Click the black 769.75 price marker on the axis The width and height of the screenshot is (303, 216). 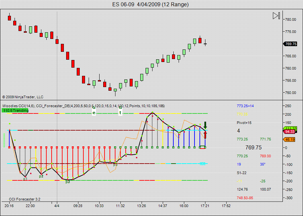point(290,44)
